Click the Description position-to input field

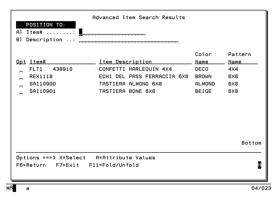tap(129, 40)
